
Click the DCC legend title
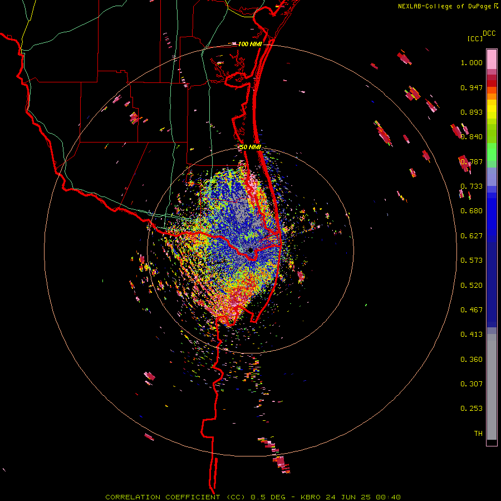(489, 33)
